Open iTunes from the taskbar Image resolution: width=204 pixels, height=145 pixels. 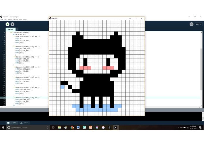tap(103, 127)
